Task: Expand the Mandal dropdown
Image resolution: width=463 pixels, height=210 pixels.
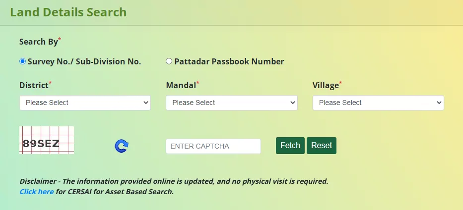Action: pyautogui.click(x=232, y=103)
